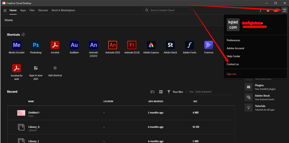Open Acrobat for web shortcut
The height and width of the screenshot is (143, 289).
(16, 68)
